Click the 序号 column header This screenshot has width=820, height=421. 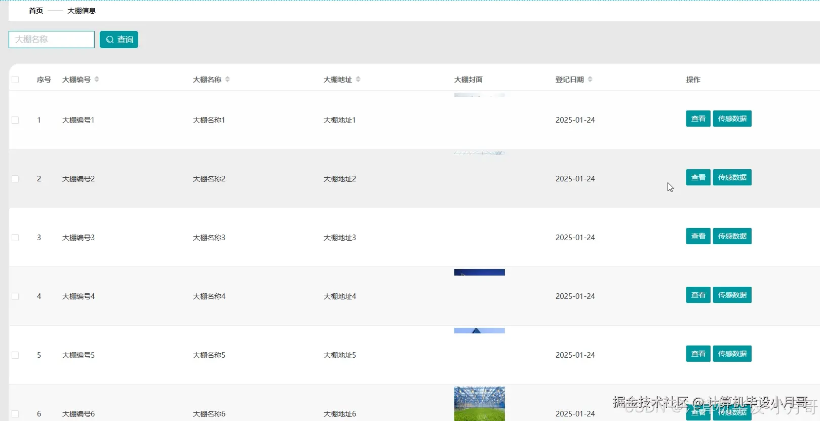[44, 80]
